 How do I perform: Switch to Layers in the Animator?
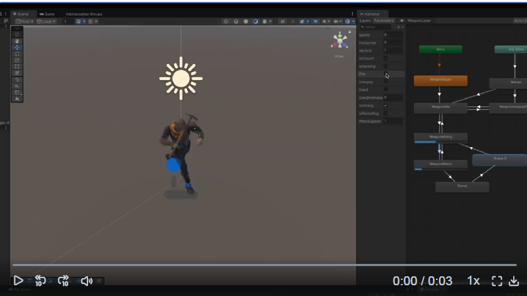point(365,20)
